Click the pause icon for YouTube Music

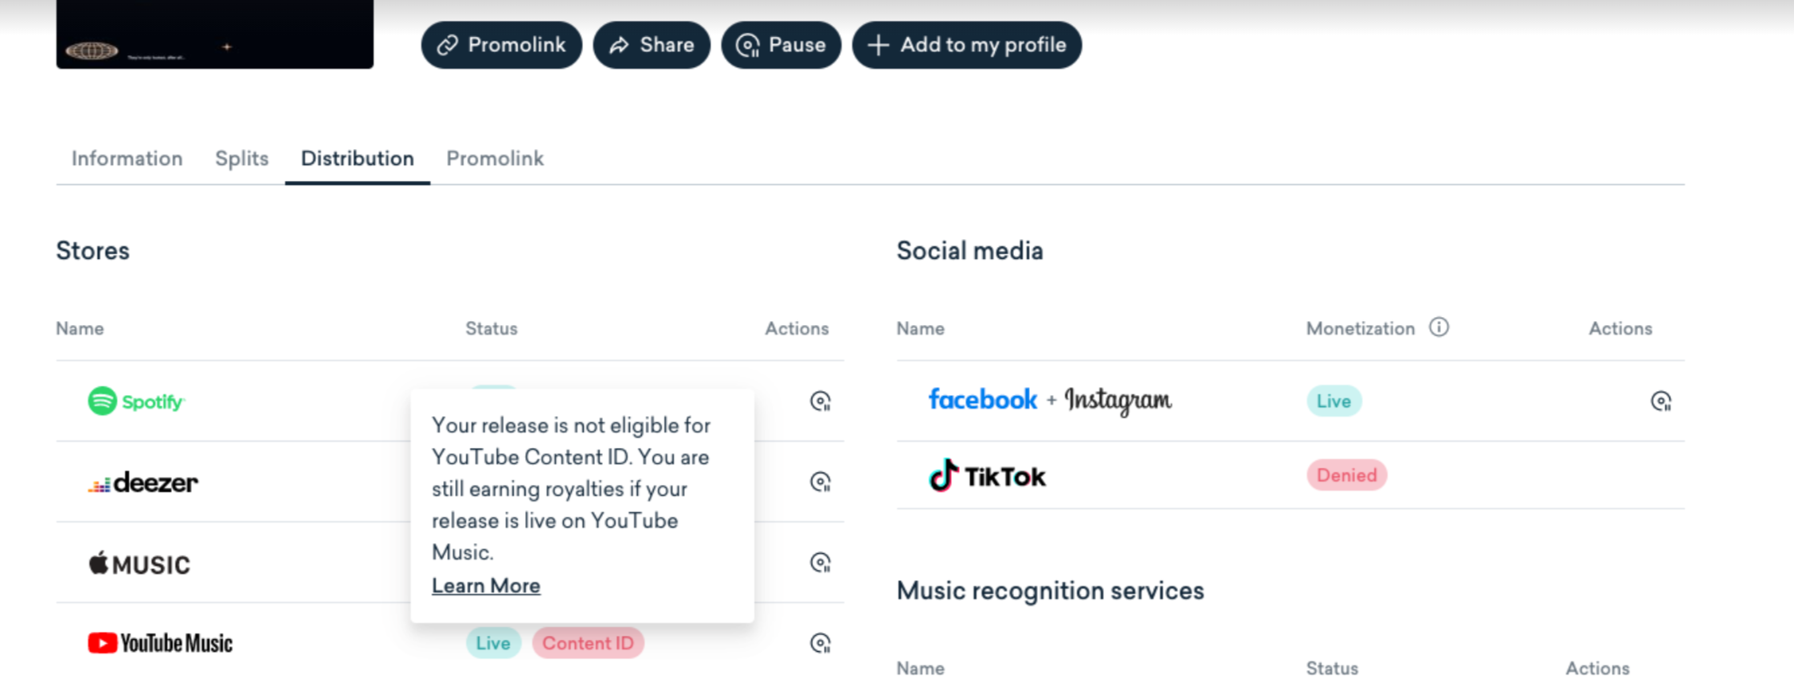tap(820, 643)
